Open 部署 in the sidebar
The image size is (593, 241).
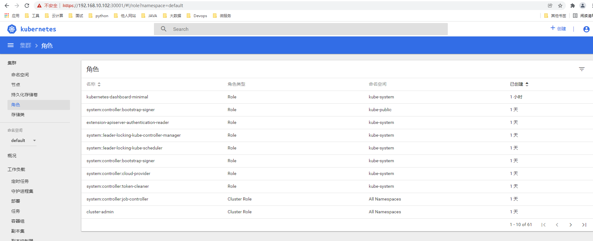[16, 201]
